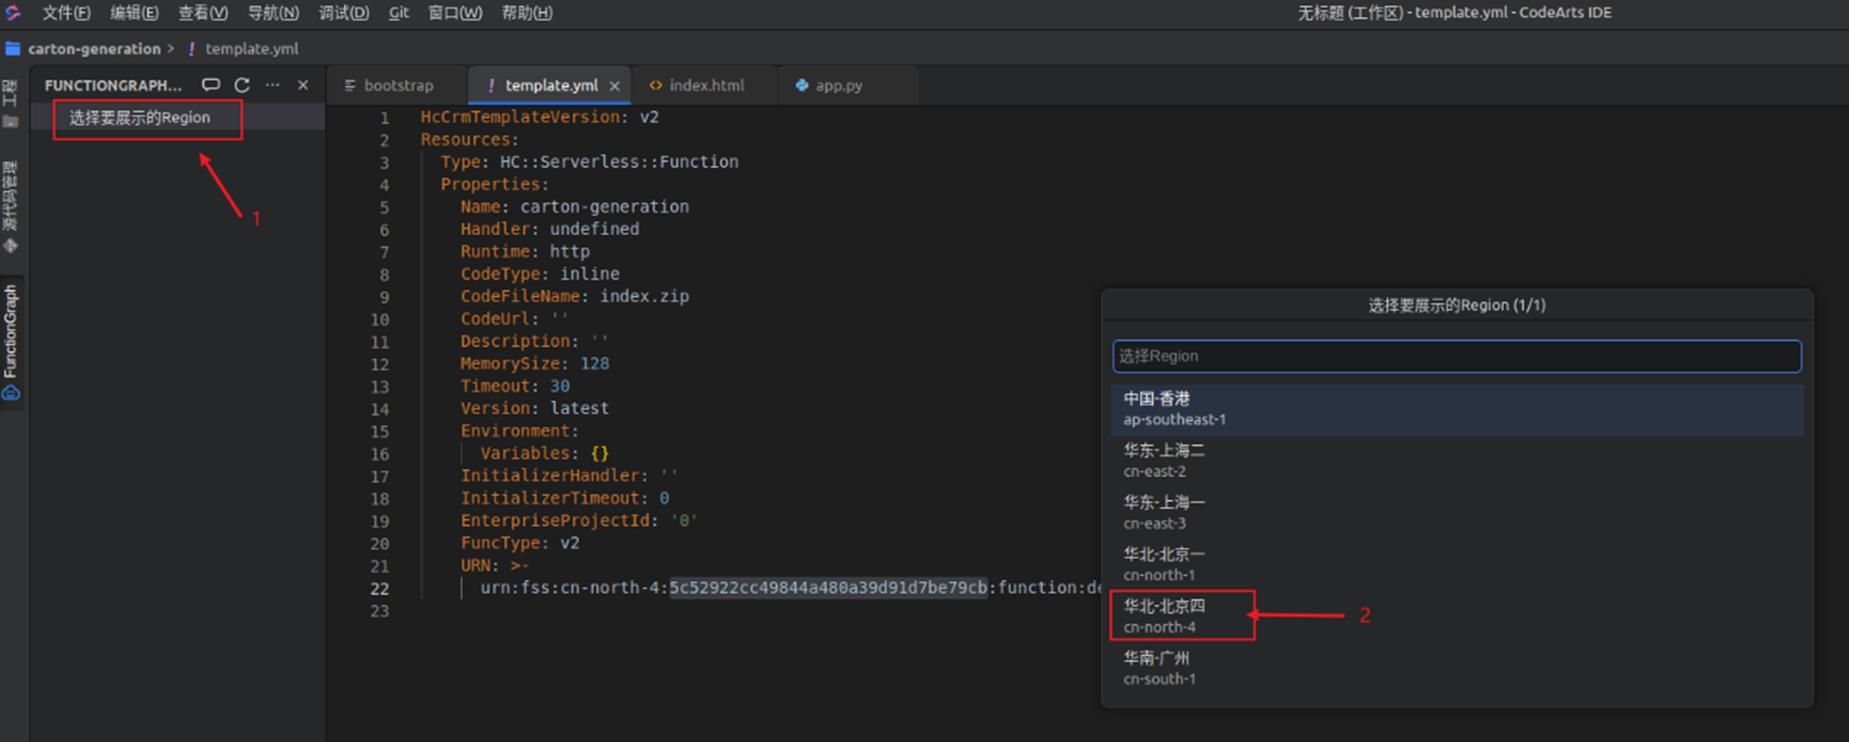The width and height of the screenshot is (1849, 742).
Task: Select region 华北-北京一 cn-north-1
Action: (x=1456, y=564)
